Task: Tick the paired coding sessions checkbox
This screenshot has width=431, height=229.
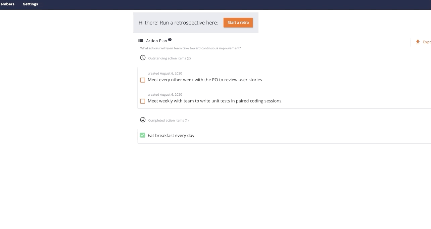Action: click(143, 101)
